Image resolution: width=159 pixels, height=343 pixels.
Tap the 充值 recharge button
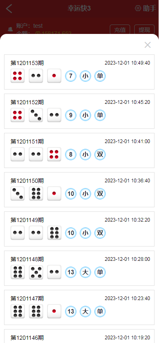tap(120, 29)
